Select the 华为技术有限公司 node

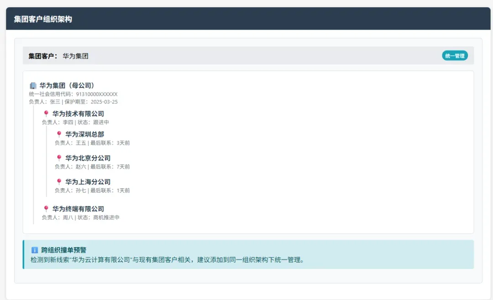78,114
